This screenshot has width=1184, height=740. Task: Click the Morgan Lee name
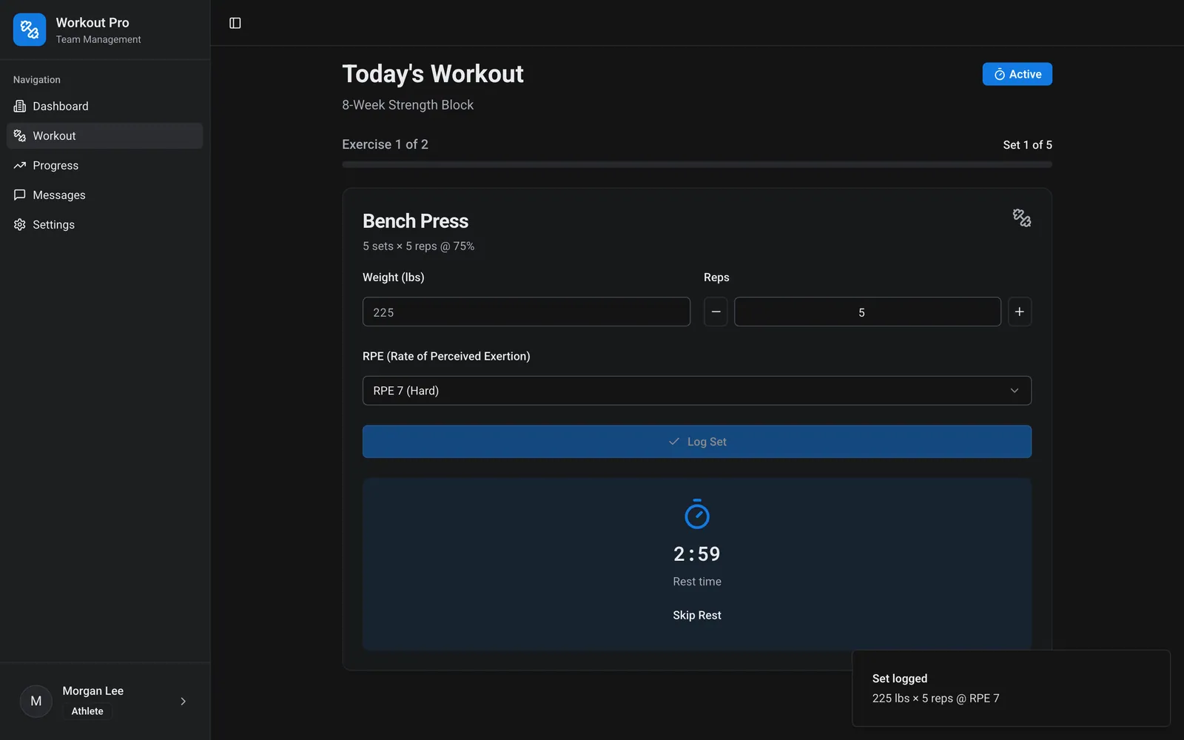click(x=93, y=690)
